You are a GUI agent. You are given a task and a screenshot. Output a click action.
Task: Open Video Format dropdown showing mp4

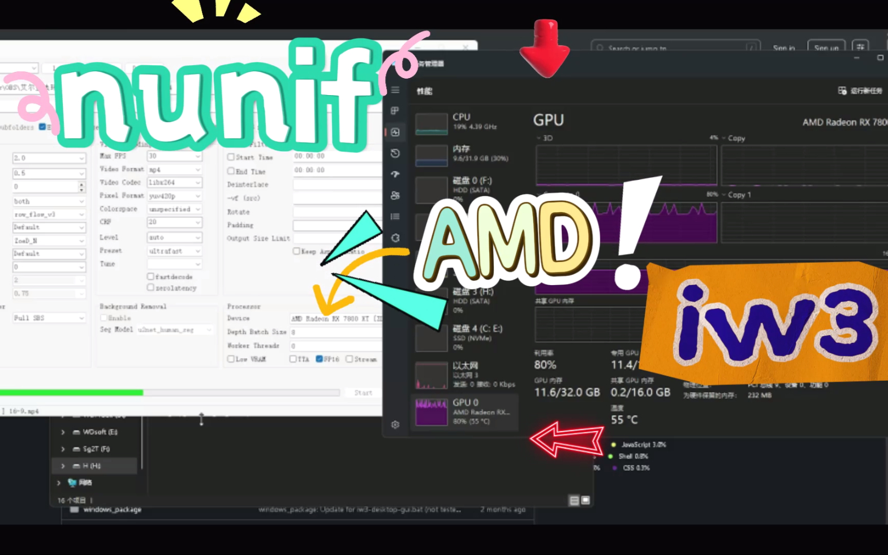pyautogui.click(x=174, y=169)
